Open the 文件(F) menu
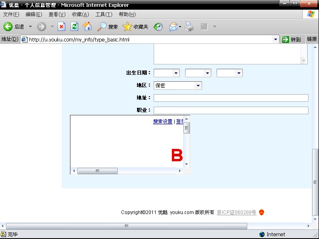The width and height of the screenshot is (319, 239). coord(11,14)
